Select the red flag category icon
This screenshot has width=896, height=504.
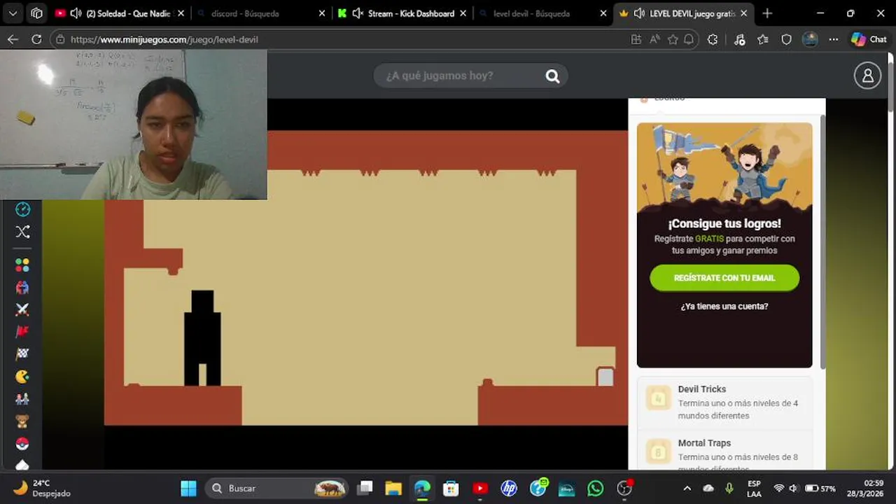point(22,332)
